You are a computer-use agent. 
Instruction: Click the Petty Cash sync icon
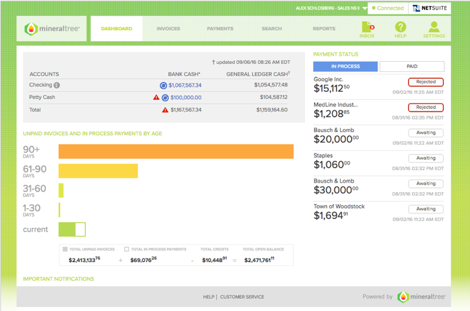[165, 98]
